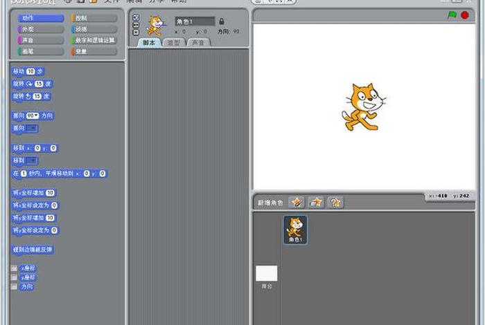This screenshot has width=485, height=325.
Task: Switch to the 脚本 tab
Action: [x=149, y=43]
